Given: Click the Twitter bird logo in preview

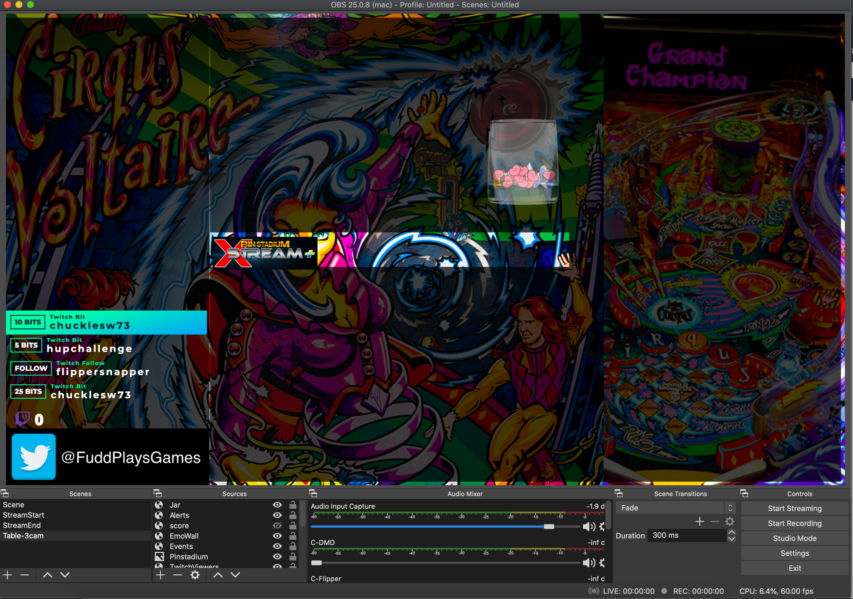Looking at the screenshot, I should (x=34, y=457).
